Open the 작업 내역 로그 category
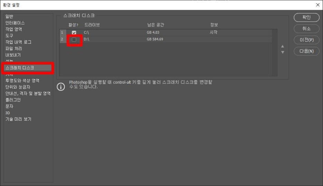Viewport: 323px width, 186px height. pyautogui.click(x=18, y=42)
